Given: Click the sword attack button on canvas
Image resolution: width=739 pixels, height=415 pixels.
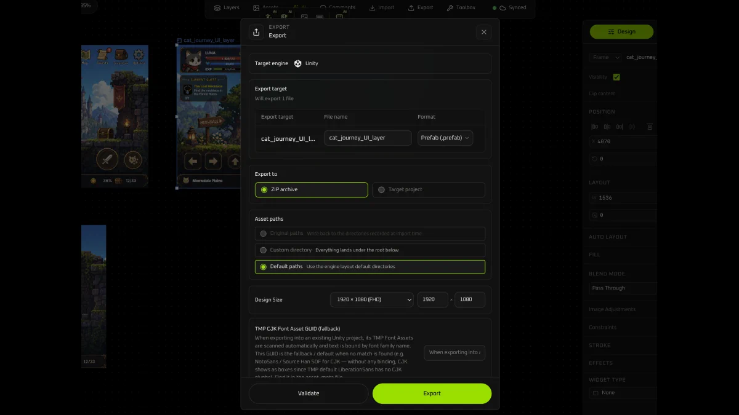Looking at the screenshot, I should tap(107, 160).
